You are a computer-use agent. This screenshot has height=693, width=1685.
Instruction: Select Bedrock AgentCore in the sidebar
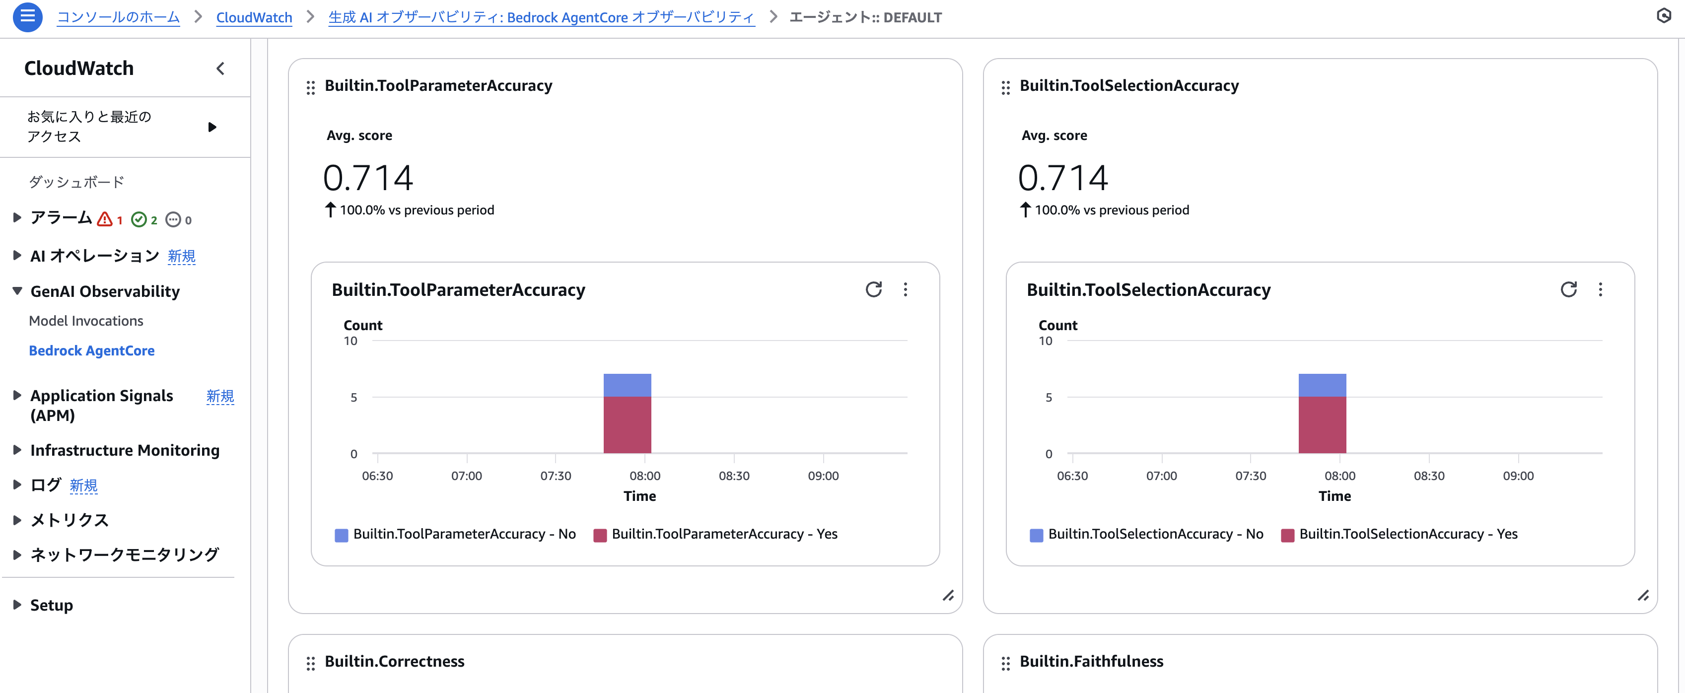[91, 350]
